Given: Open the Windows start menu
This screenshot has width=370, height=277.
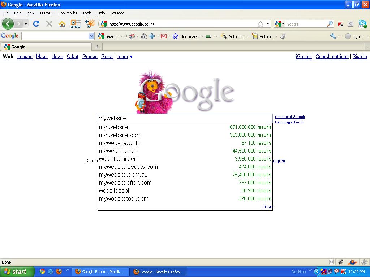Looking at the screenshot, I should coord(17,272).
